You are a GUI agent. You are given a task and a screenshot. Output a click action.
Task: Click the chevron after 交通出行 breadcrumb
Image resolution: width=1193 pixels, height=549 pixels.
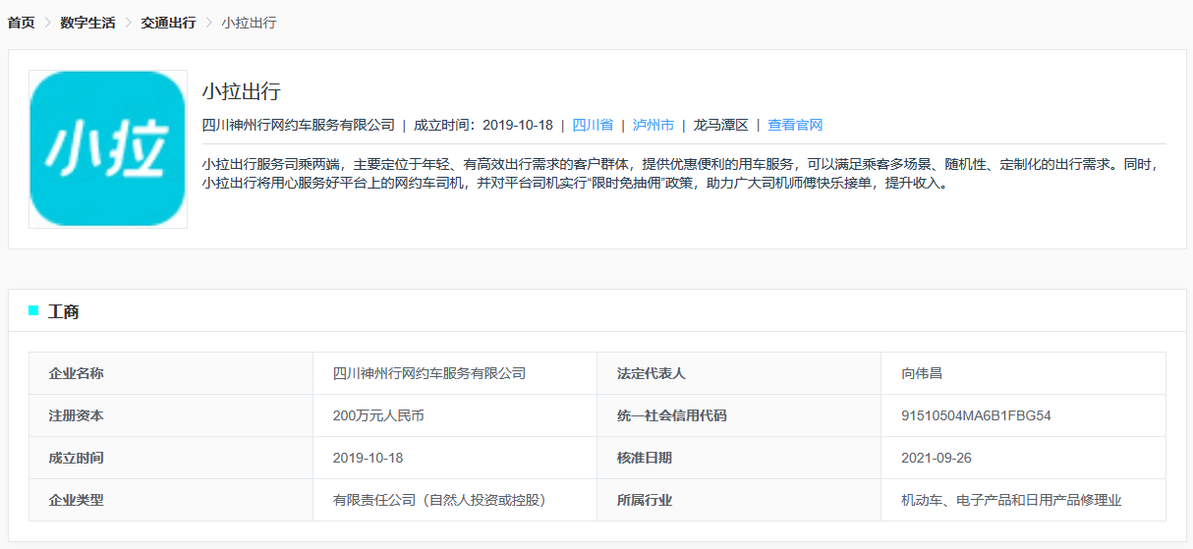point(208,23)
